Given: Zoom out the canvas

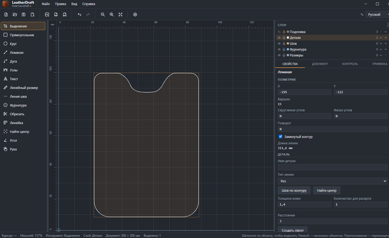Looking at the screenshot, I should pos(103,15).
